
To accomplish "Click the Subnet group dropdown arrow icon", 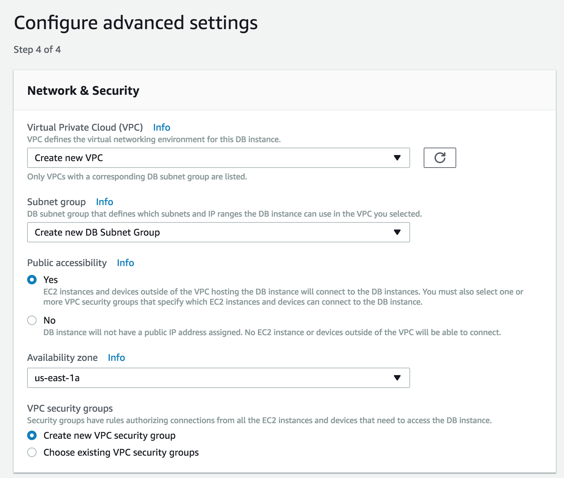I will (397, 232).
